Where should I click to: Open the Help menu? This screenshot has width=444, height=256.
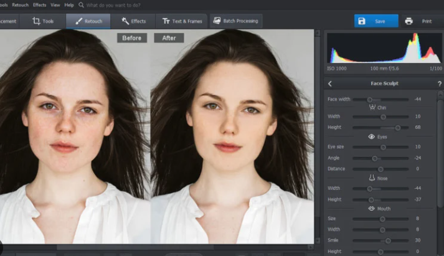tap(70, 5)
